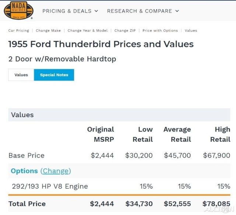Expand the Research & Compare chevron
Screen dimensions: 236x215
click(x=177, y=11)
